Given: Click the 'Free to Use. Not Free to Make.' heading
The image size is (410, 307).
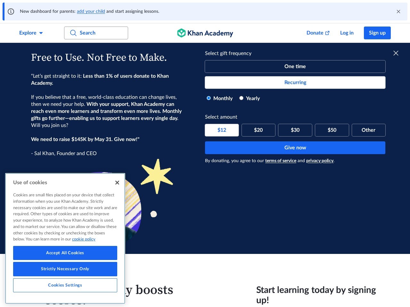Looking at the screenshot, I should pyautogui.click(x=99, y=58).
